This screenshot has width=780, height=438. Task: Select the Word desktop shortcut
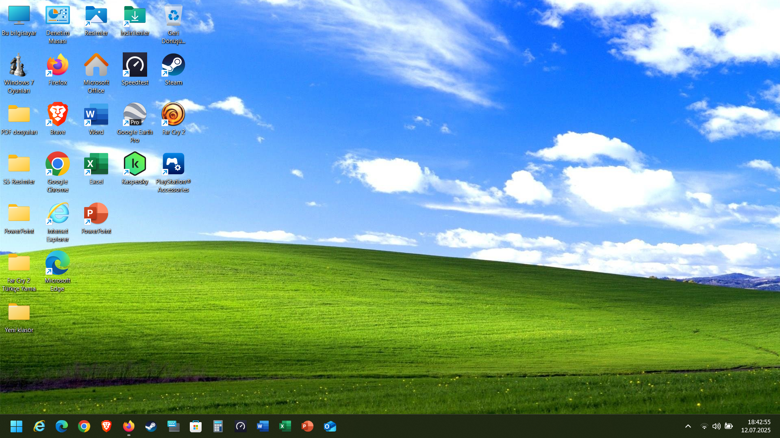pyautogui.click(x=96, y=120)
